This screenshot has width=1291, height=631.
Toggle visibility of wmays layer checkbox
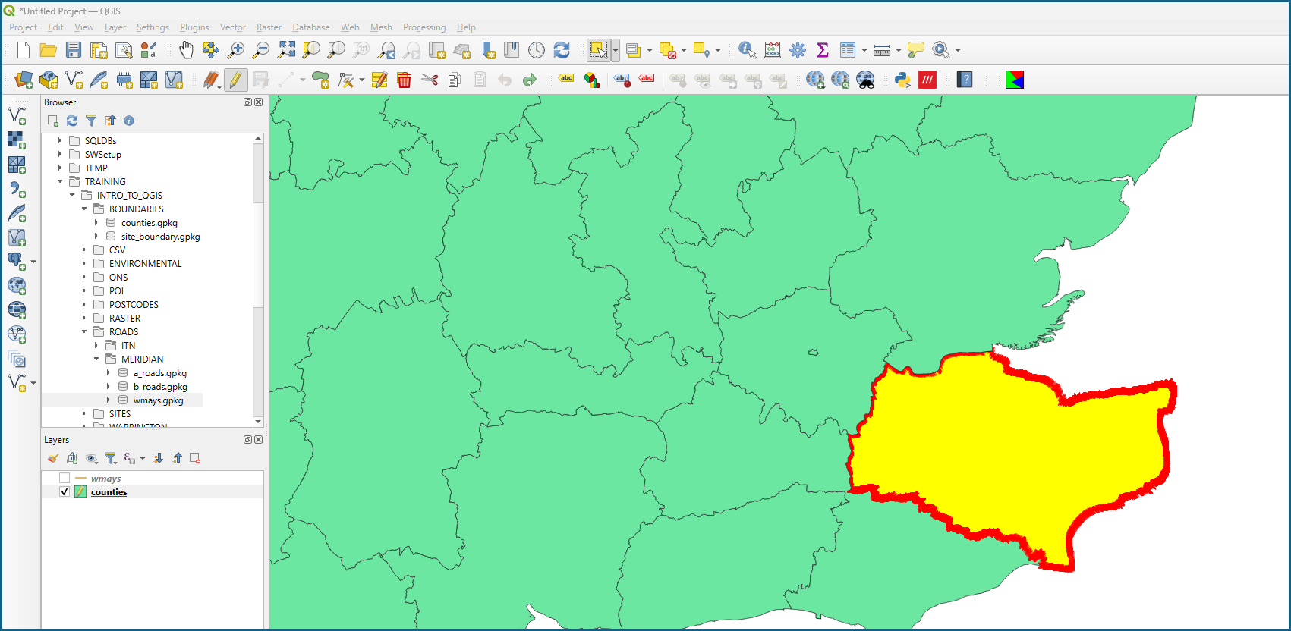65,479
